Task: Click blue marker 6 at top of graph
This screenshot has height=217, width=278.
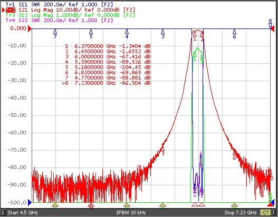Action: pyautogui.click(x=234, y=34)
